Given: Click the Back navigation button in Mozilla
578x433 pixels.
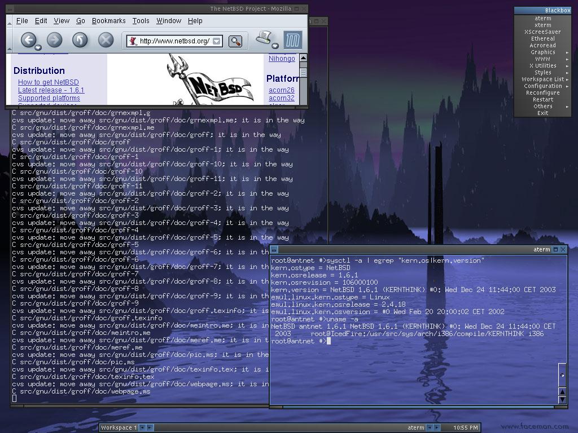Looking at the screenshot, I should 28,39.
